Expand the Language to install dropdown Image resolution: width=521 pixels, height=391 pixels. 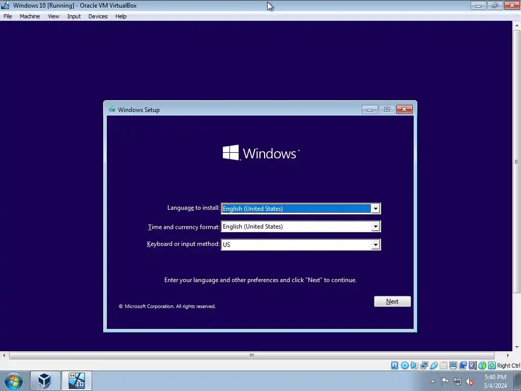click(375, 208)
